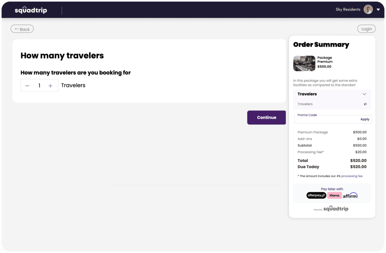Open the Sky Residents account dropdown arrow
This screenshot has width=386, height=253.
click(378, 9)
